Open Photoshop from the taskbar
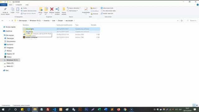This screenshot has height=112, width=199. 86,109
